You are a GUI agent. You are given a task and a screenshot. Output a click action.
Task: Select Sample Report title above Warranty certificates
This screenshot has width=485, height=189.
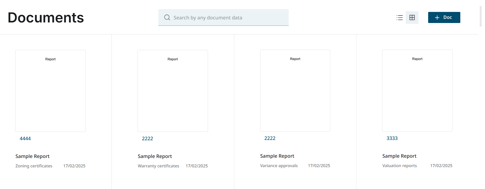(155, 156)
